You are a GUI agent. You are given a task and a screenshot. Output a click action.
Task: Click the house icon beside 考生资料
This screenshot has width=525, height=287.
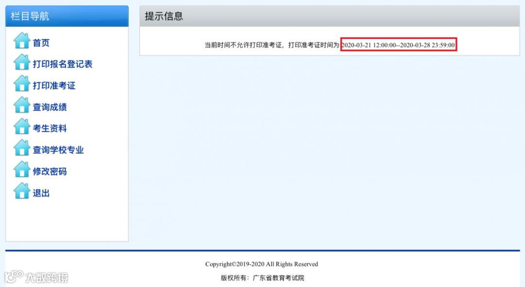pyautogui.click(x=22, y=126)
